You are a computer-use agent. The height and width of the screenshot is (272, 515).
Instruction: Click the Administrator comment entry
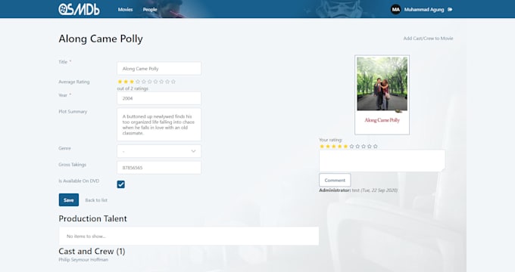click(x=358, y=190)
